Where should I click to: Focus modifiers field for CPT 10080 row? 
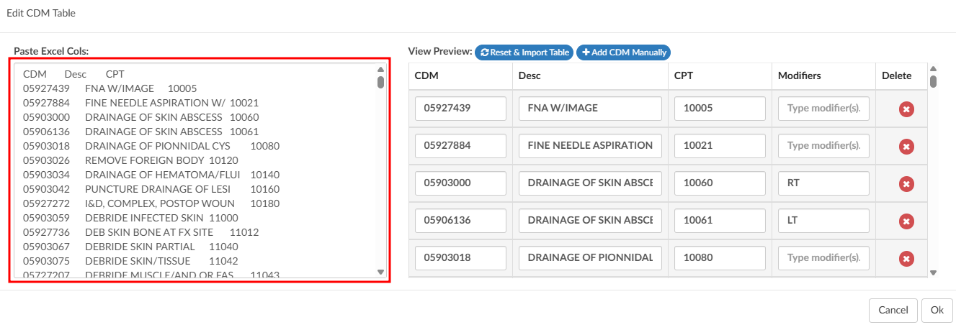tap(823, 258)
